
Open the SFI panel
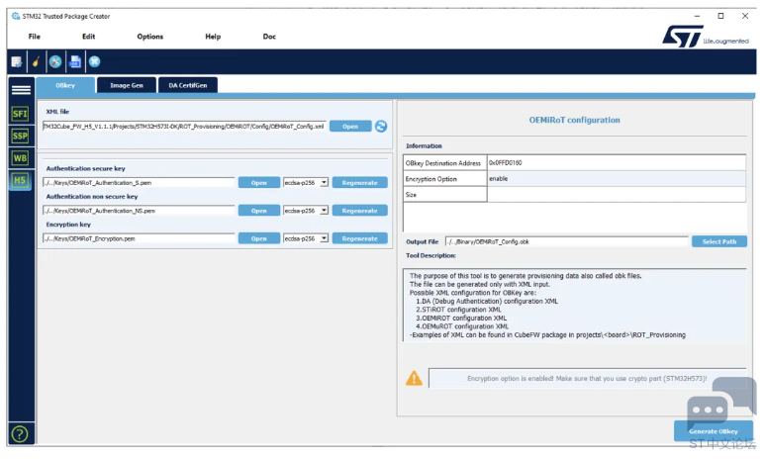pos(20,114)
